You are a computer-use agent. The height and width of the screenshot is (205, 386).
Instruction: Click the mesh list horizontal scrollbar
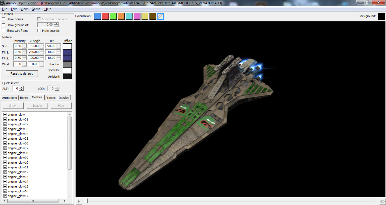pos(32,201)
